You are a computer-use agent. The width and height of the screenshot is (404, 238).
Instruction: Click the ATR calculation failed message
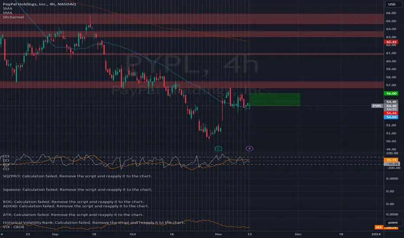pyautogui.click(x=73, y=215)
